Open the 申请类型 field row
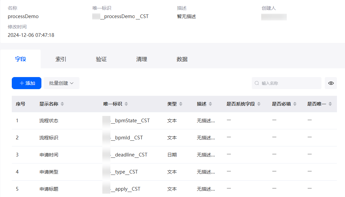Viewport: 345px width, 197px height. coord(174,172)
